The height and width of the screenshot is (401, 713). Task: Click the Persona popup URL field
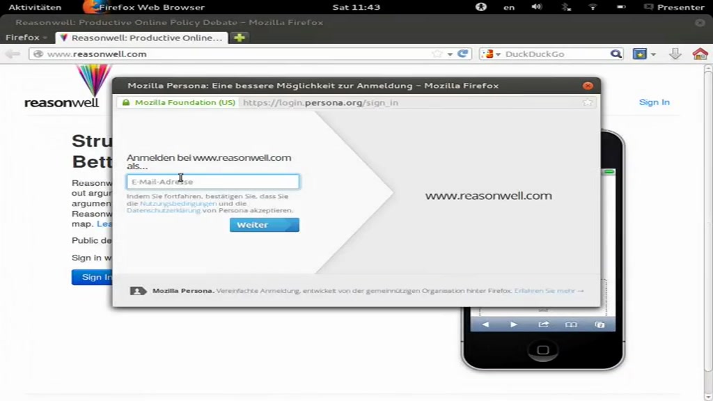409,103
